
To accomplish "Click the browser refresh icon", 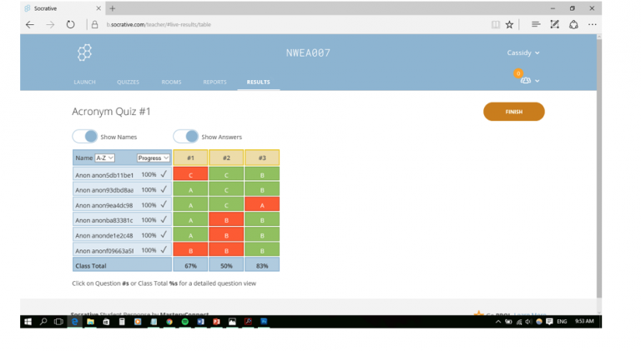I will [x=70, y=25].
